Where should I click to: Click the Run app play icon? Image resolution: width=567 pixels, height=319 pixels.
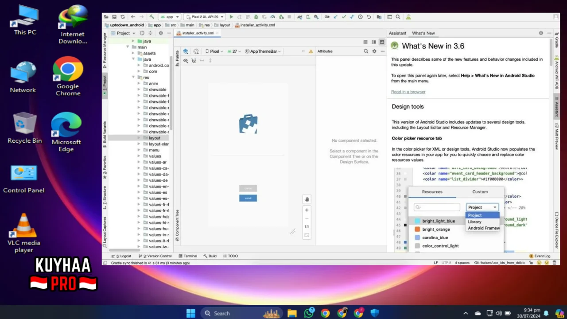point(231,17)
